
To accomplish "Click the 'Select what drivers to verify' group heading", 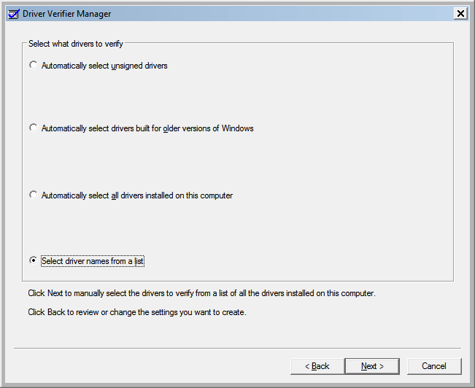I will (x=76, y=44).
